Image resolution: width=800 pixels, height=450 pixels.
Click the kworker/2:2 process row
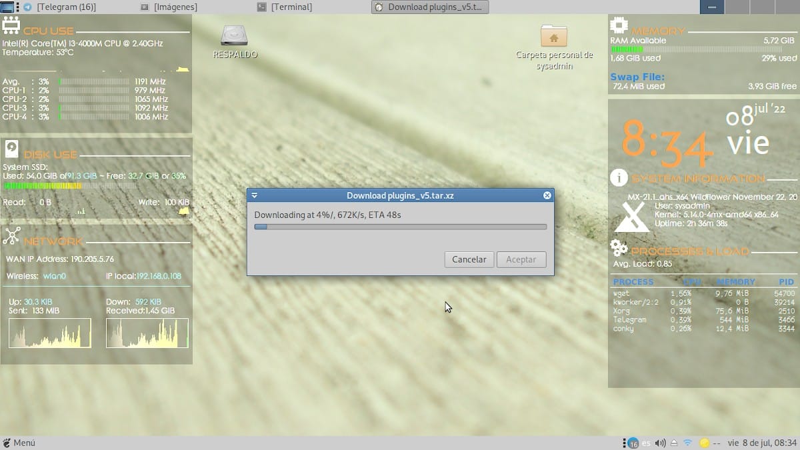pos(704,302)
